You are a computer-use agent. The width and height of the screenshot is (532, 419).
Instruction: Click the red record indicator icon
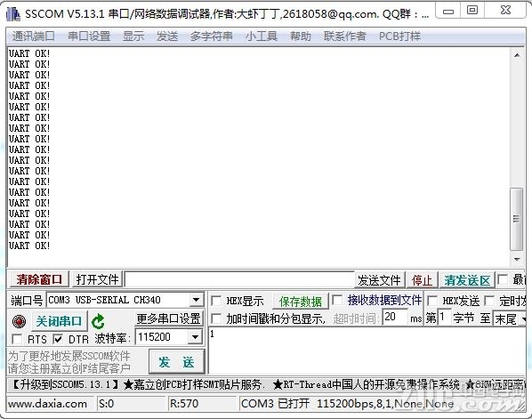pos(19,321)
